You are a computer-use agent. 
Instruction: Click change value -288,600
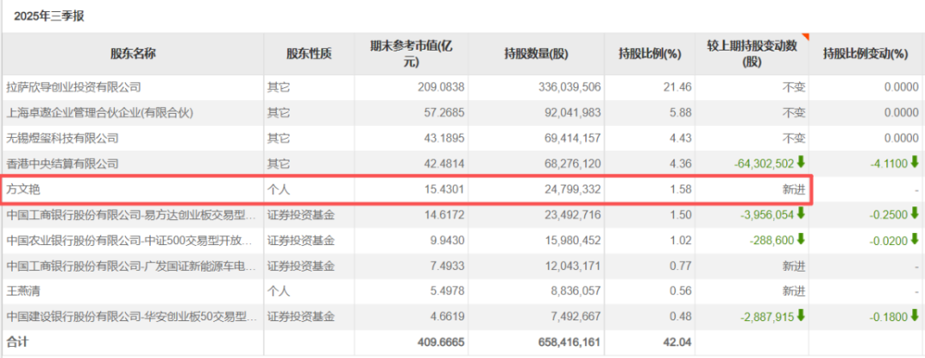[773, 240]
